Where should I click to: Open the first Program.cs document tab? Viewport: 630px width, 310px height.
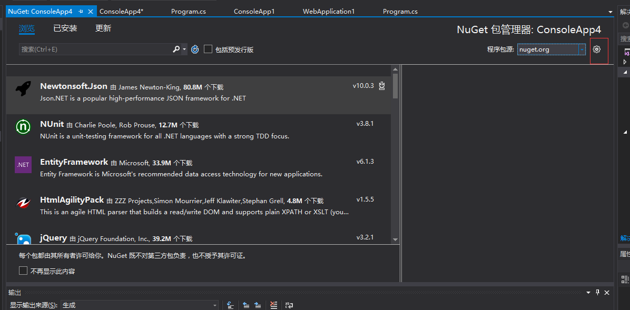click(x=189, y=12)
